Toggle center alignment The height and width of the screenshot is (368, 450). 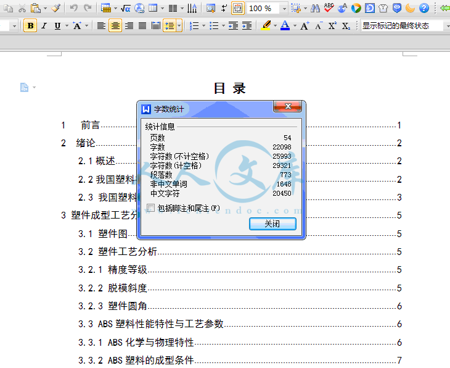pos(115,25)
